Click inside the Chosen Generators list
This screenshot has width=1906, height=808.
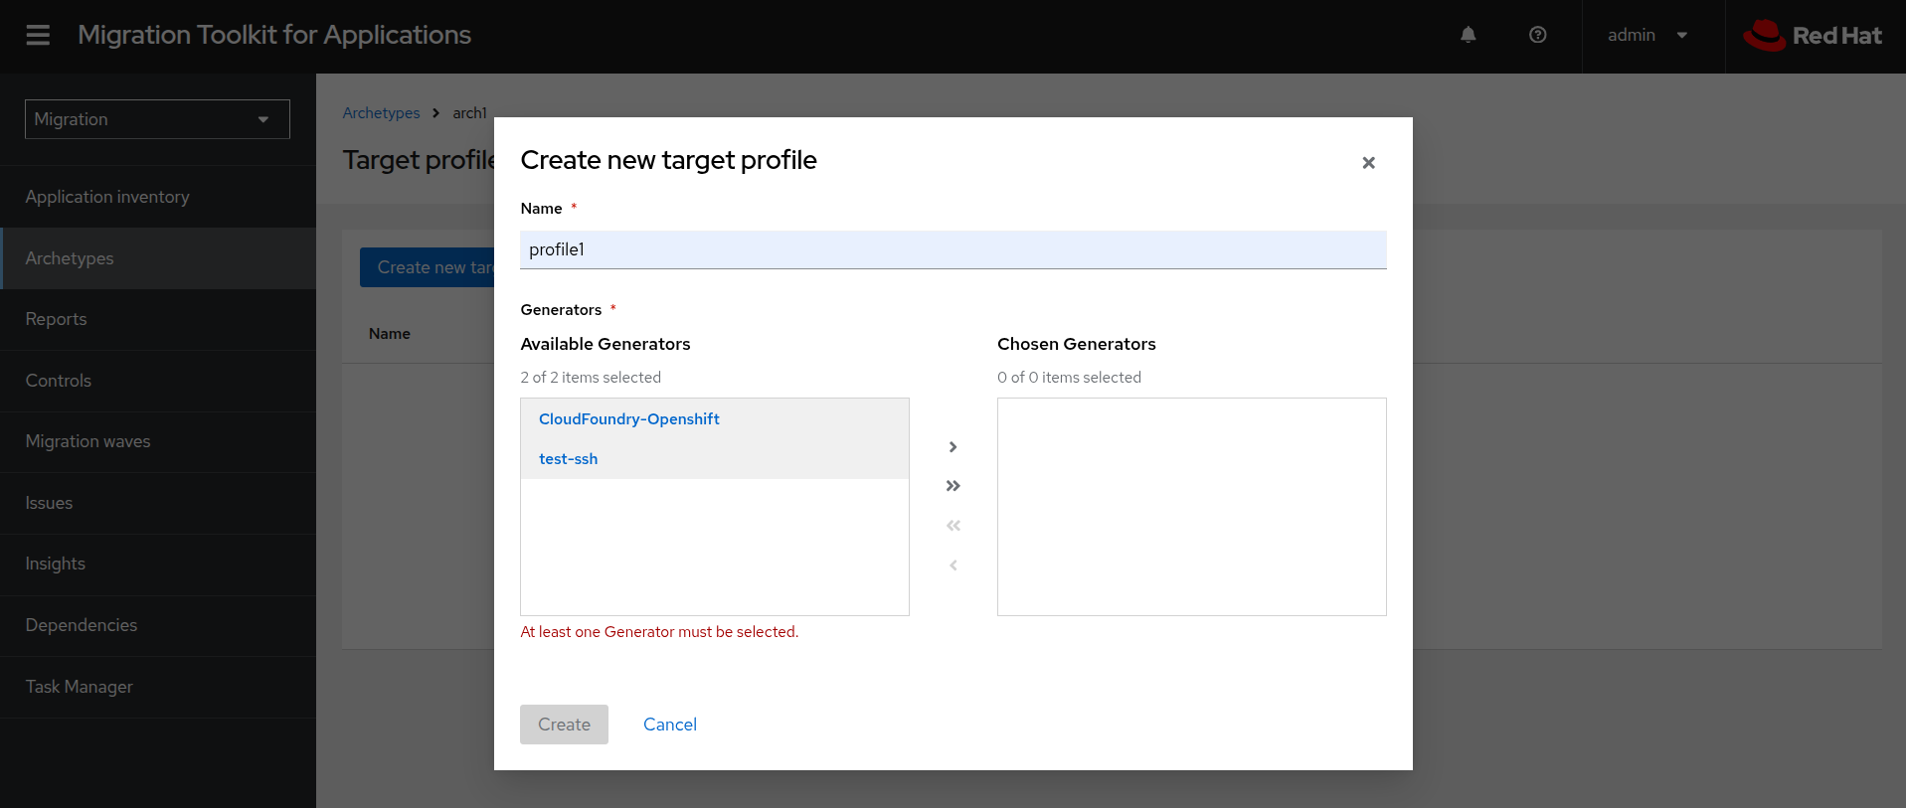[1191, 507]
